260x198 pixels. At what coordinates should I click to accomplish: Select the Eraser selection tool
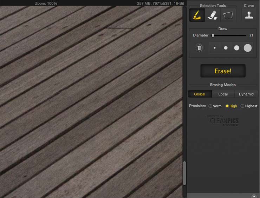coord(213,15)
